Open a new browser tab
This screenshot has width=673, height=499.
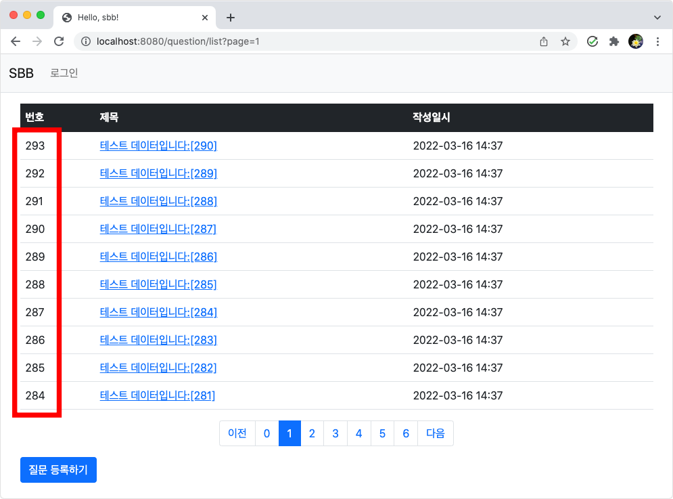[231, 18]
